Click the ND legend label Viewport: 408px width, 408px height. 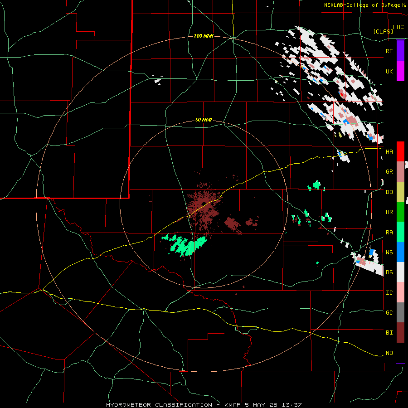[389, 353]
